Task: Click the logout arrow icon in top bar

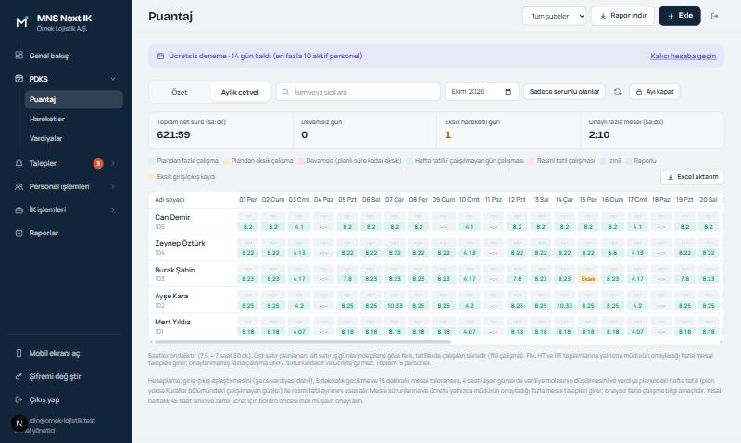Action: tap(714, 16)
